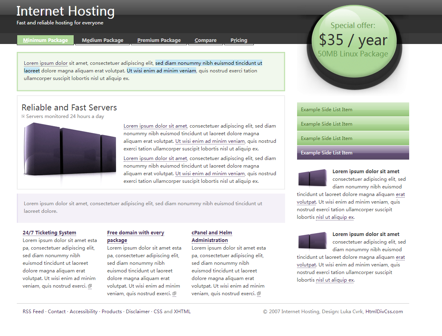Open the Compare tab
The width and height of the screenshot is (442, 336).
tap(205, 40)
